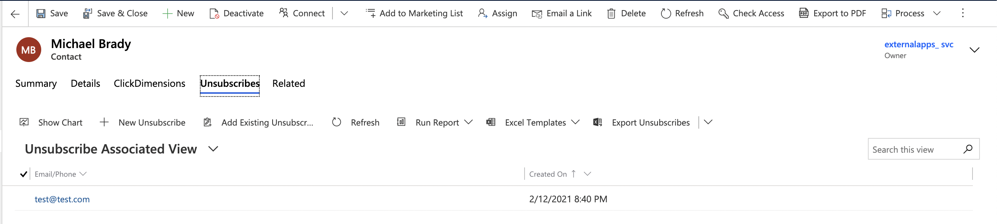Click the Save floppy disk icon

pyautogui.click(x=41, y=14)
